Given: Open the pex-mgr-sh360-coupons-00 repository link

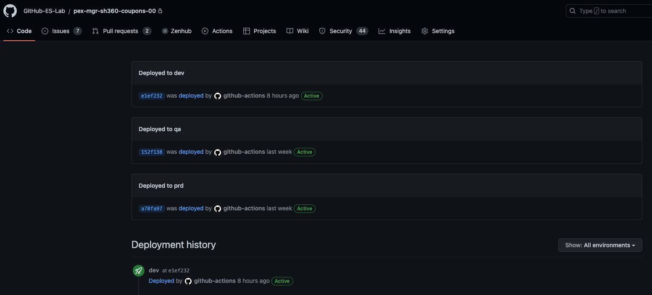Looking at the screenshot, I should click(115, 11).
